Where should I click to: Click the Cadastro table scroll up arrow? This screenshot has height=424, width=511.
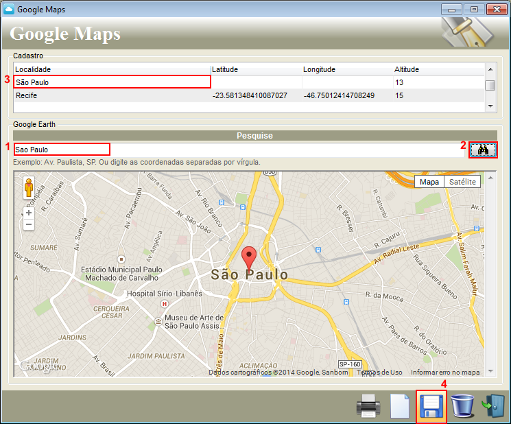(490, 69)
